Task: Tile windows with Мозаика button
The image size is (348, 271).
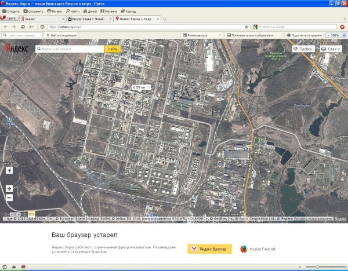Action: [108, 11]
